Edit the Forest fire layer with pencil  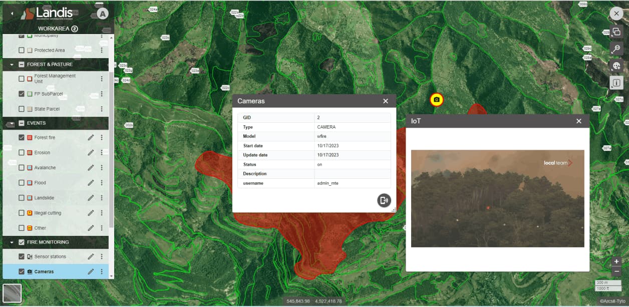click(x=91, y=137)
